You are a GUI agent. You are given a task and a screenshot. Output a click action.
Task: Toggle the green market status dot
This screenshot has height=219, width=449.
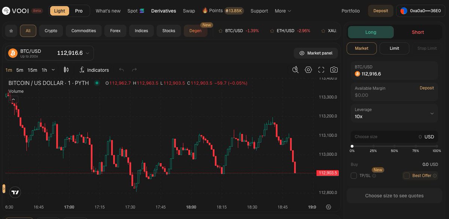pos(97,83)
